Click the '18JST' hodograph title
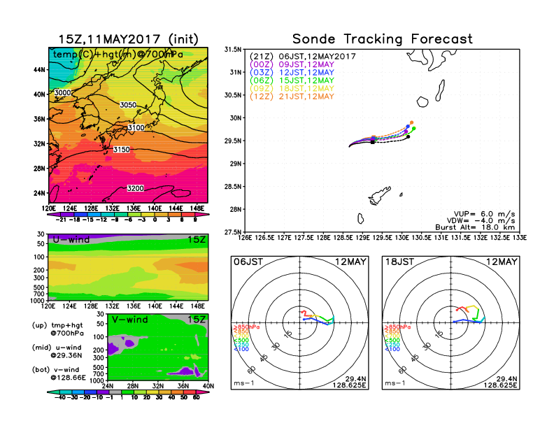This screenshot has width=554, height=428. coord(399,262)
